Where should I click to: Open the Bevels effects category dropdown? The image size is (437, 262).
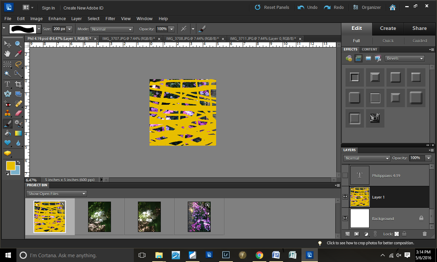coord(405,59)
